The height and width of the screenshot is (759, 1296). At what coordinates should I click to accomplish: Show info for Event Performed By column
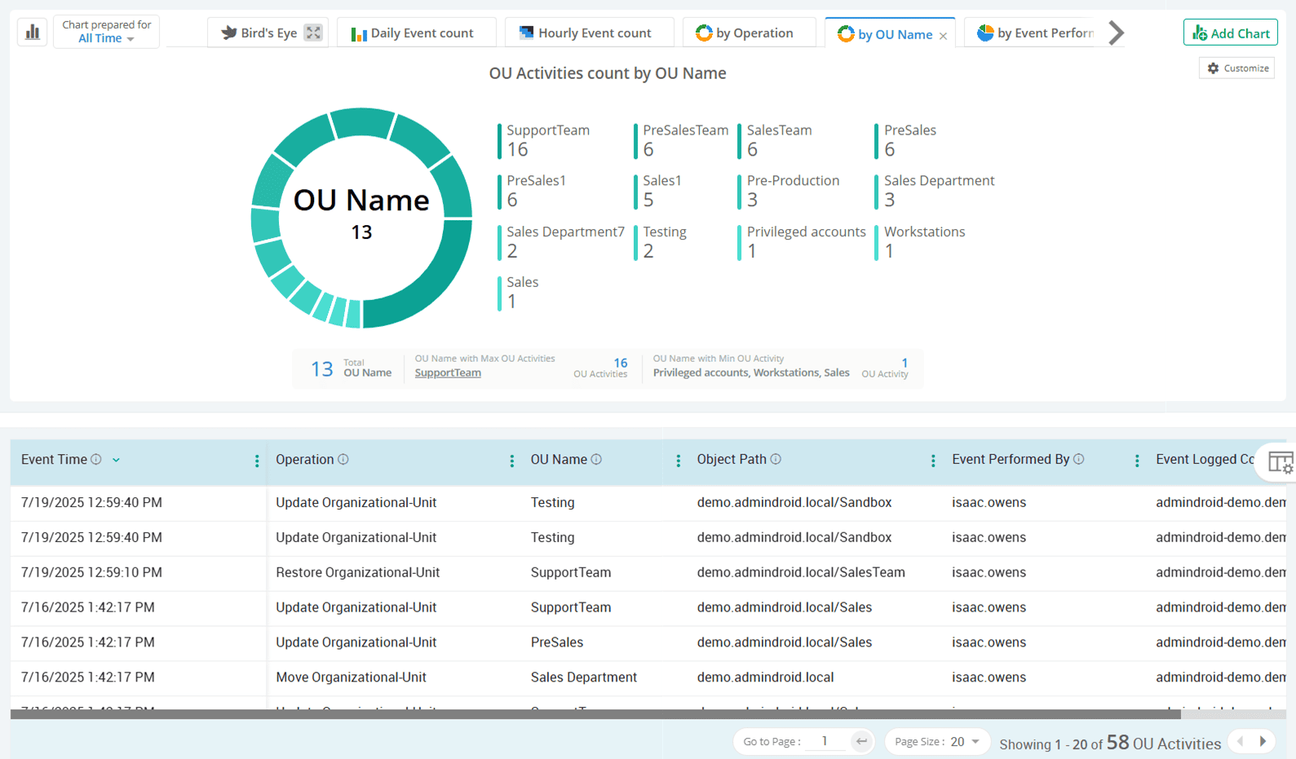pos(1079,460)
